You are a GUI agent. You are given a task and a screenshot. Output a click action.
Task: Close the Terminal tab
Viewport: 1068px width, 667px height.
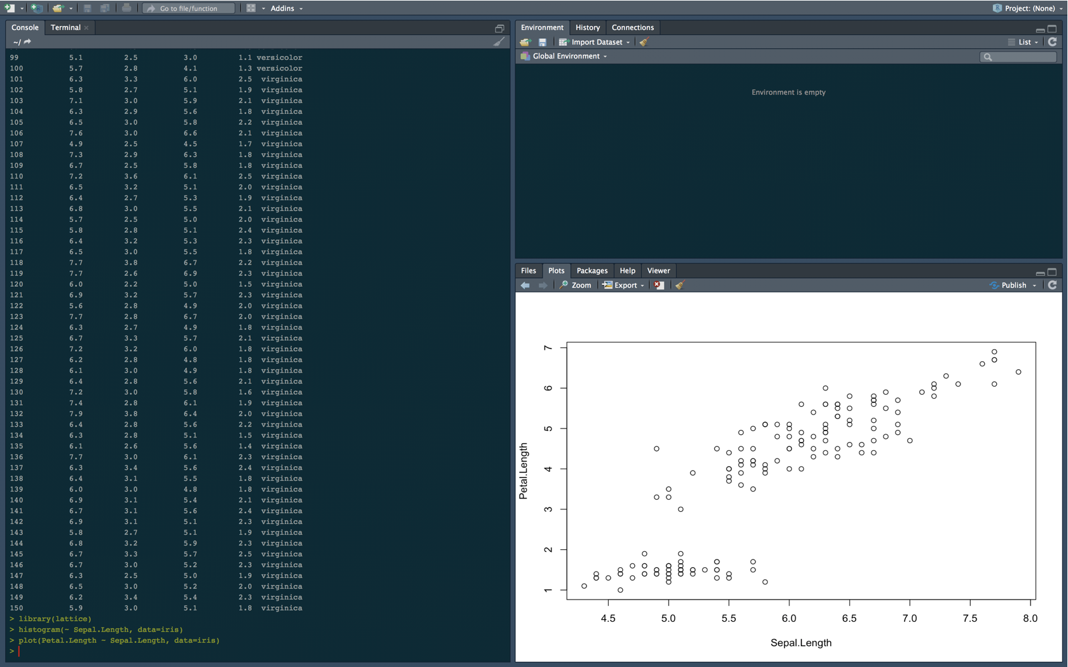coord(87,28)
